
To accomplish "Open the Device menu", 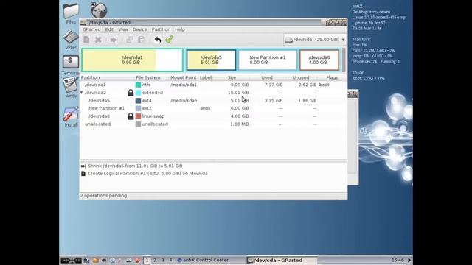I will 140,29.
